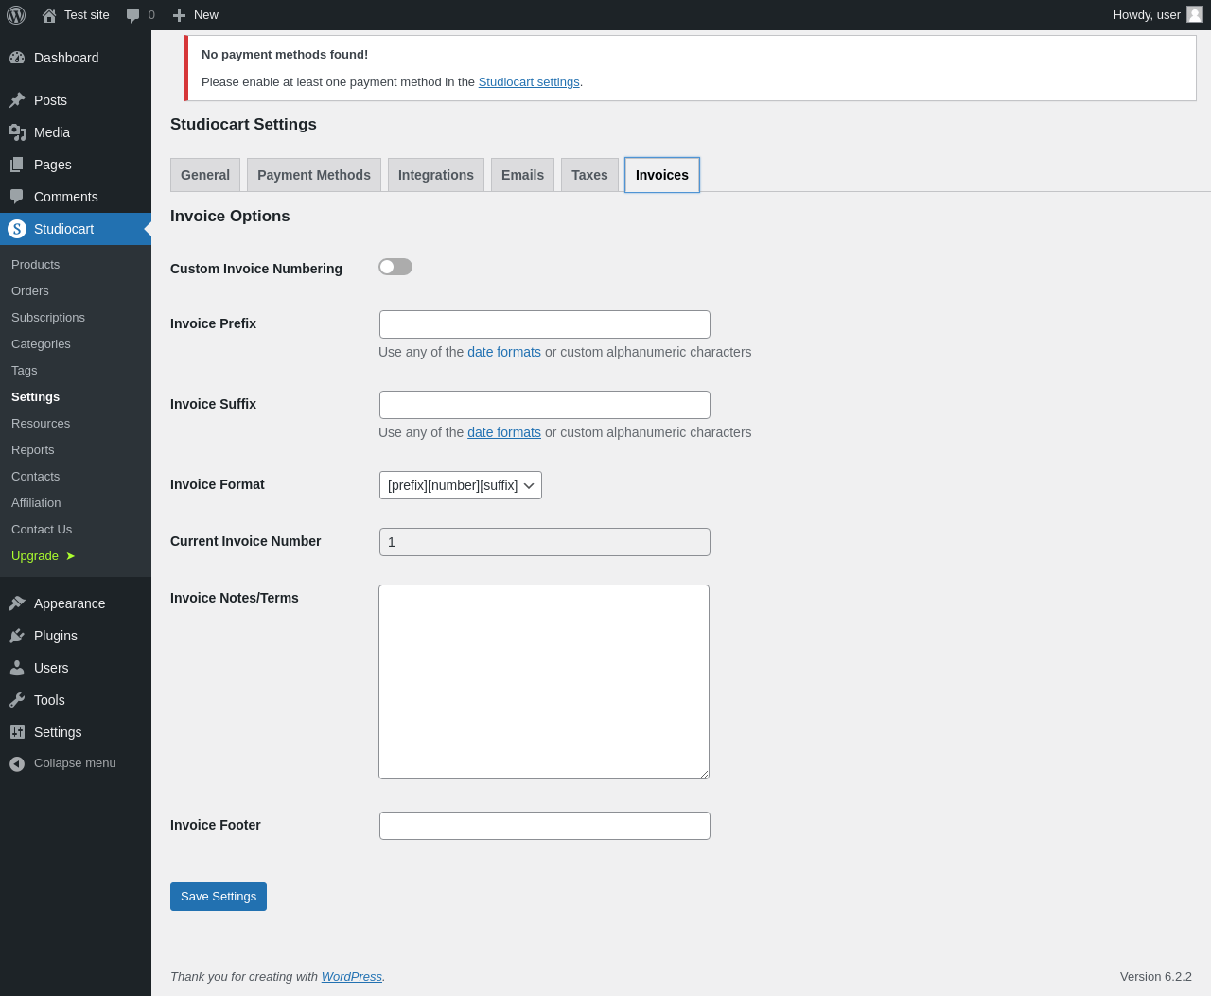This screenshot has width=1211, height=996.
Task: Go to Subscriptions submenu item
Action: [x=76, y=318]
